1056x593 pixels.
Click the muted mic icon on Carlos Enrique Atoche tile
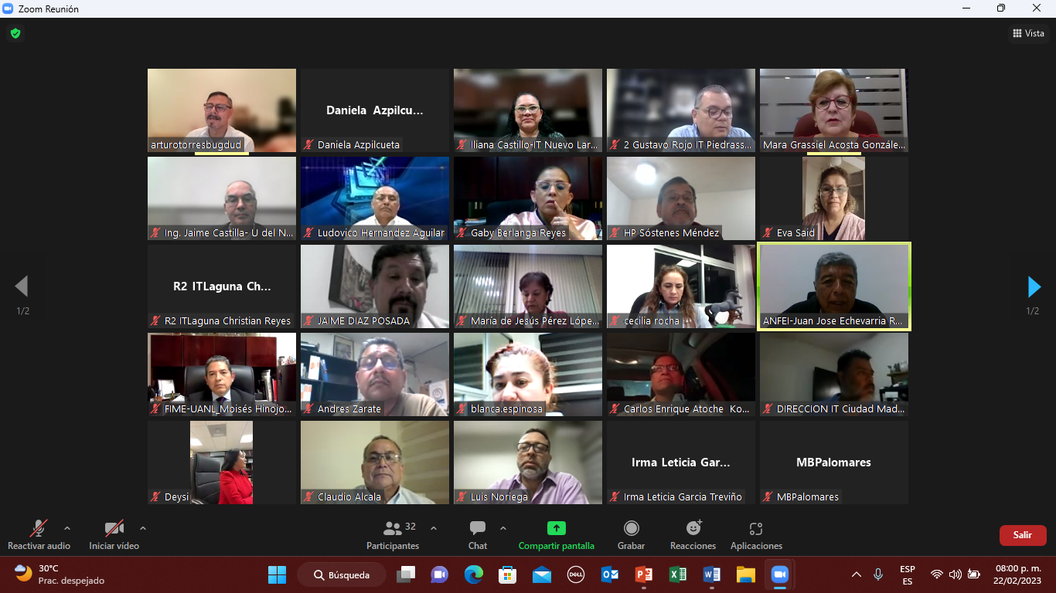point(615,409)
